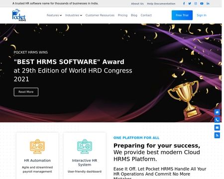
Task: Open the YouTube social icon
Action: (x=202, y=3)
